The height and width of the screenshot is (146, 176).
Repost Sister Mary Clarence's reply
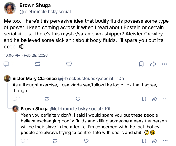point(46,99)
